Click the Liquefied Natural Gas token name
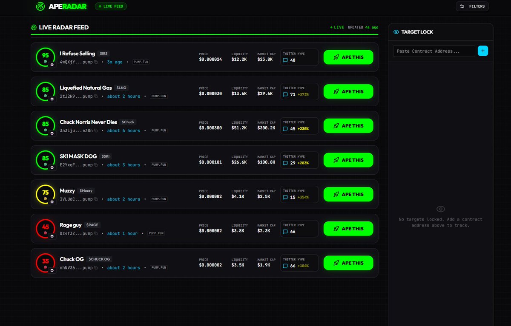 [x=86, y=88]
